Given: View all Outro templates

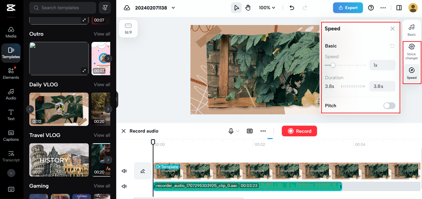Looking at the screenshot, I should (102, 34).
